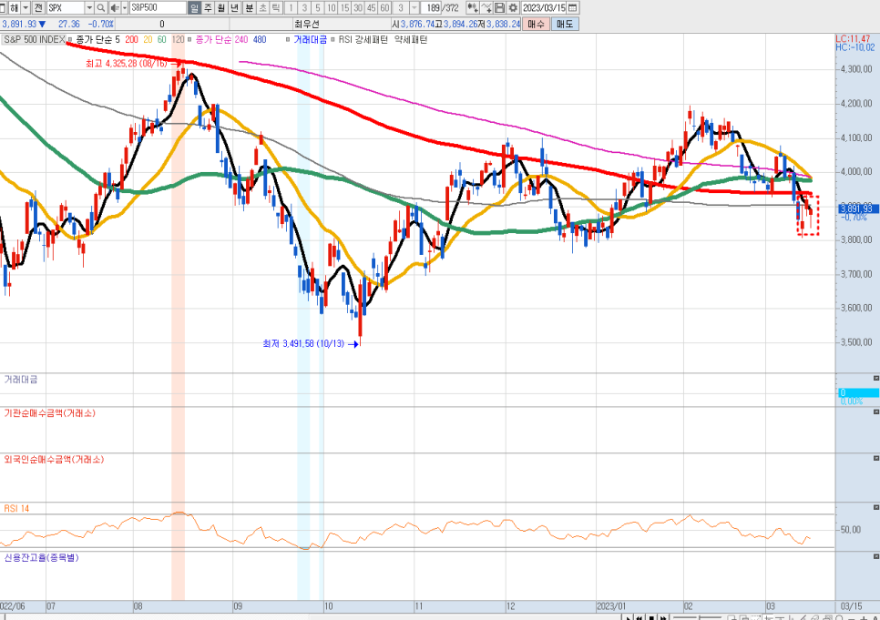Collapse the RSI 14 panel corner button
Screen dimensions: 880x620
coord(876,507)
